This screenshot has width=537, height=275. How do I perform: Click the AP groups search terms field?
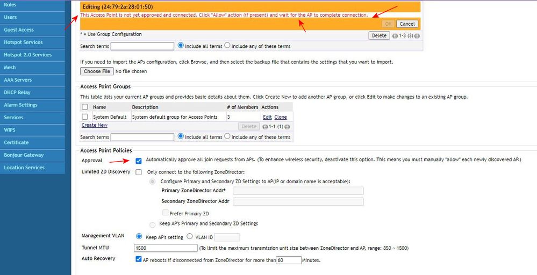point(142,137)
